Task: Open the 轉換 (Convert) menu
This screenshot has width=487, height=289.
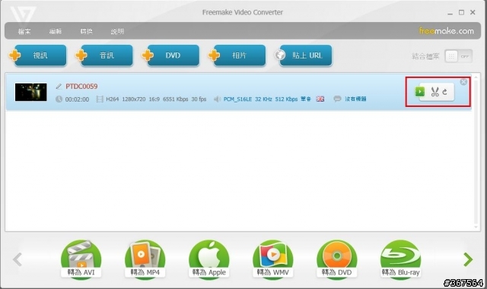Action: click(86, 31)
